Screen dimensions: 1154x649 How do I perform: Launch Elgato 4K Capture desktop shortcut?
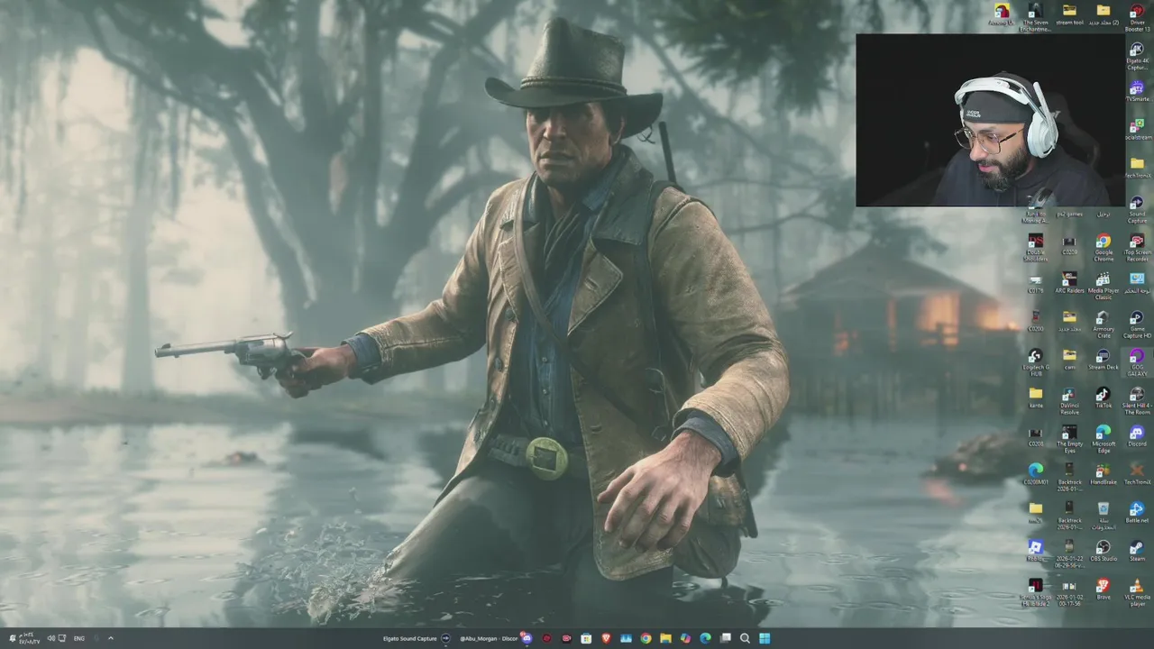point(1137,56)
